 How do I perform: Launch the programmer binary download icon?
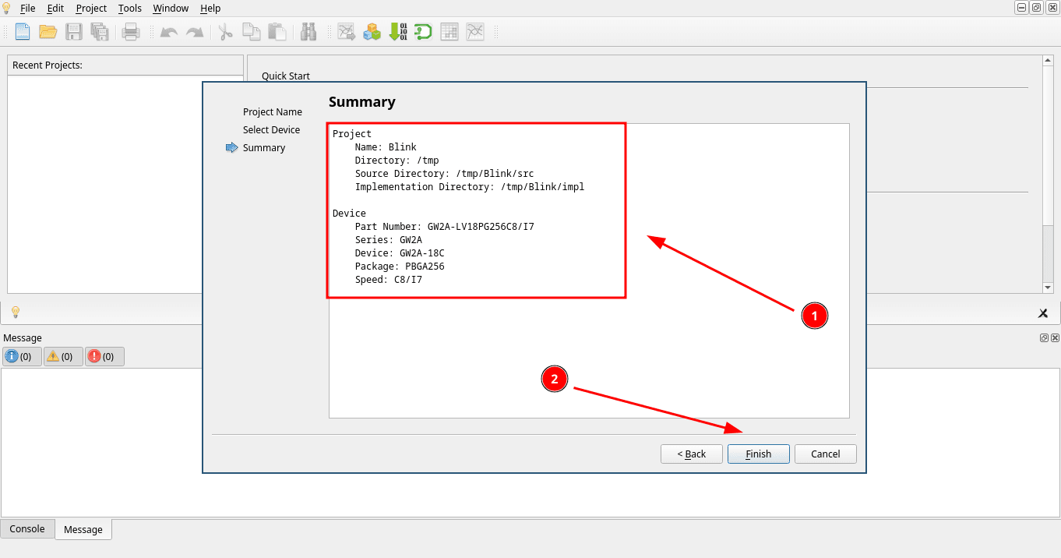tap(398, 32)
